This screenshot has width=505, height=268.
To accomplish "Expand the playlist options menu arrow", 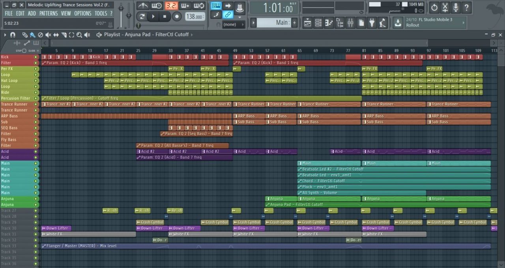I will (5, 35).
